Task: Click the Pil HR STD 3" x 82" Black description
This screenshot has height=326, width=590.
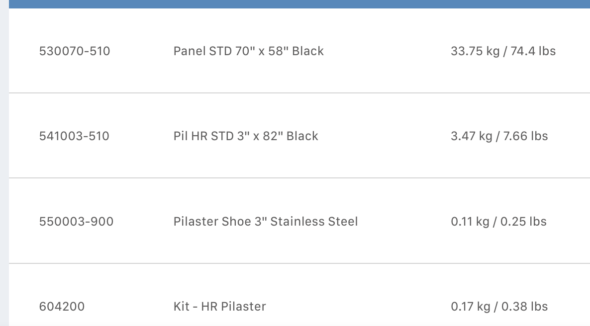Action: (246, 136)
